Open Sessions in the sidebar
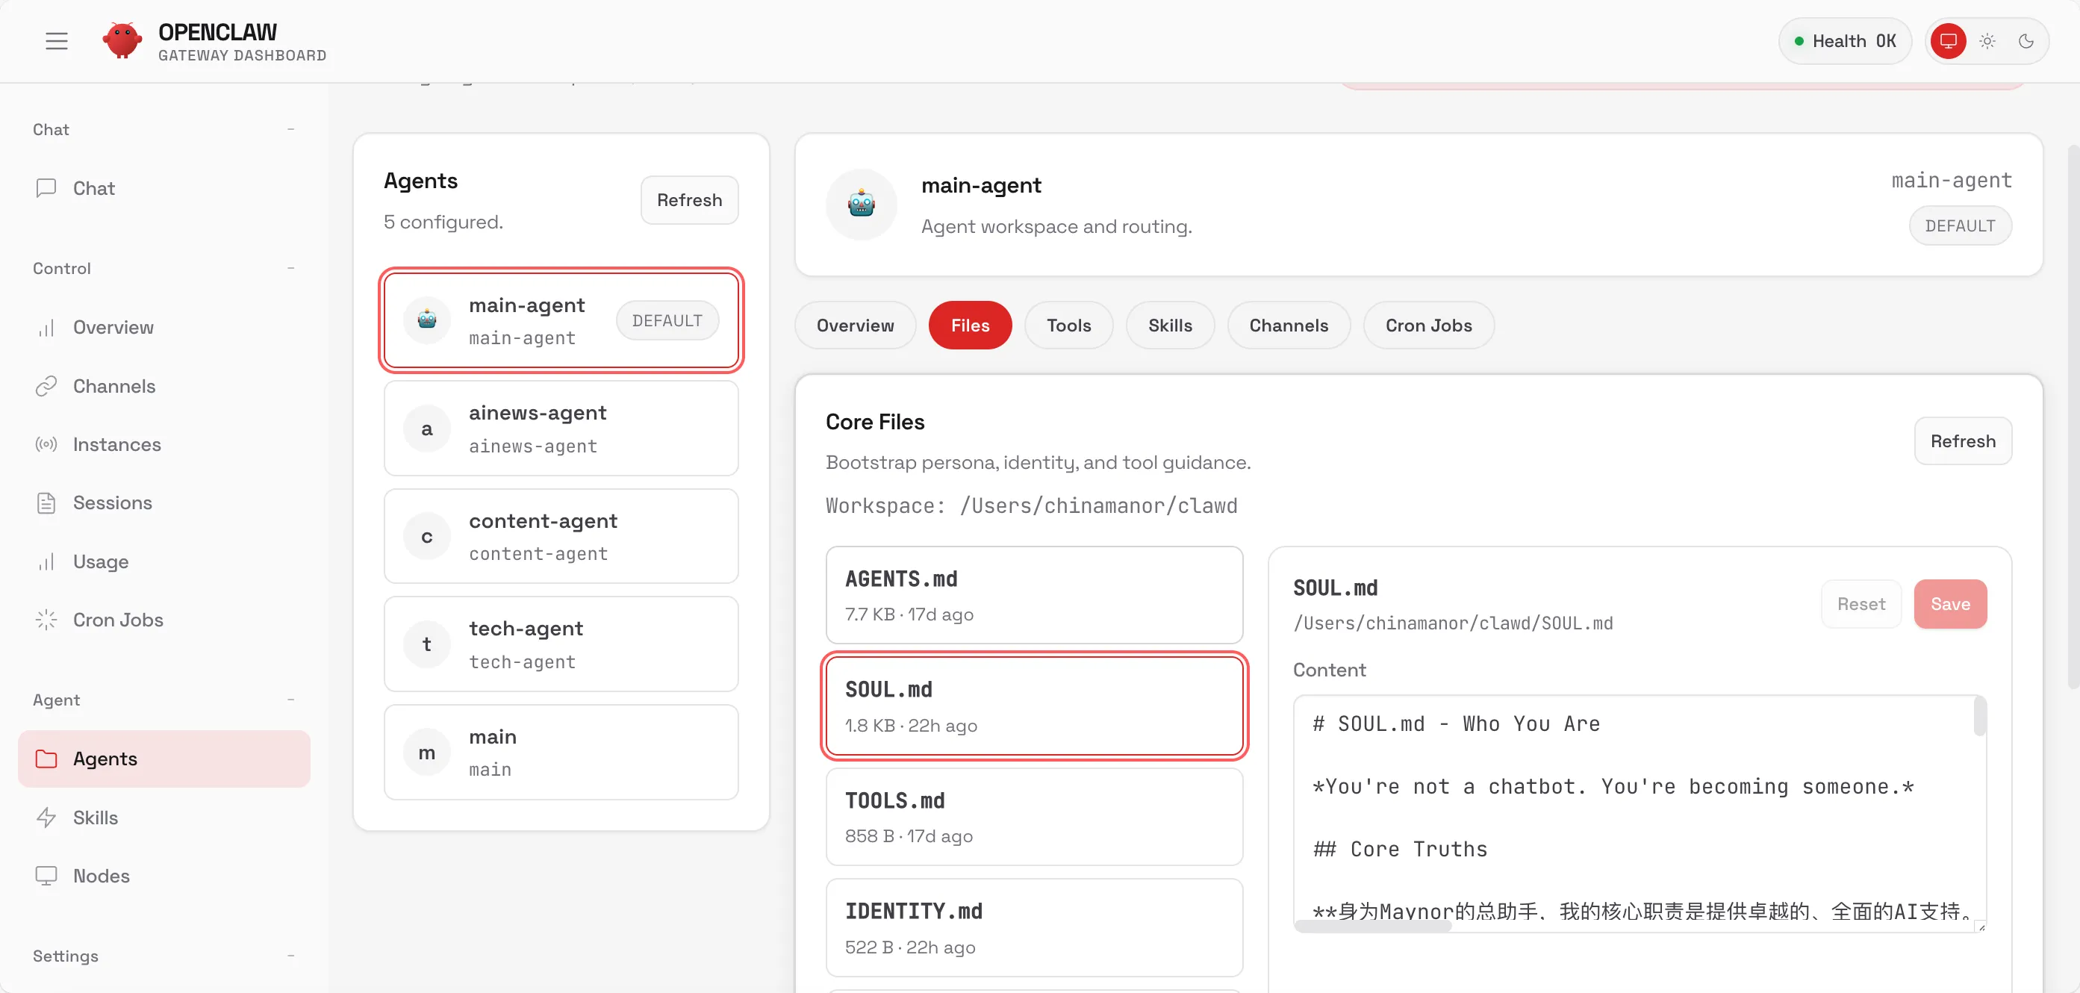The image size is (2080, 993). [164, 502]
